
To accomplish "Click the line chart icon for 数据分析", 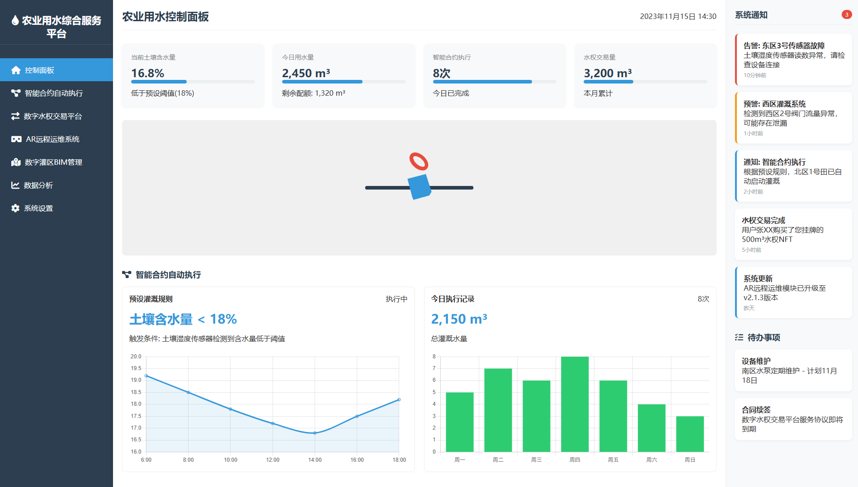I will coord(15,185).
